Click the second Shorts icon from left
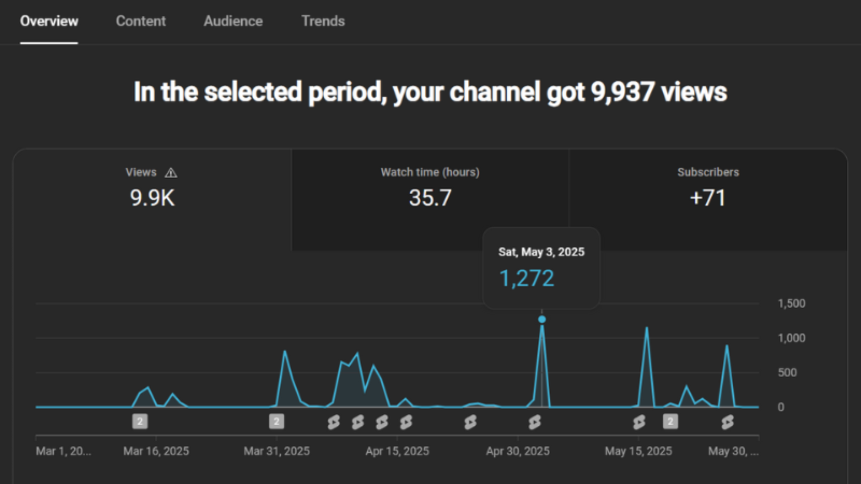 358,422
